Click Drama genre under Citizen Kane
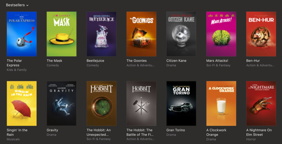Viewport: 282px width, 144px height. pyautogui.click(x=171, y=65)
